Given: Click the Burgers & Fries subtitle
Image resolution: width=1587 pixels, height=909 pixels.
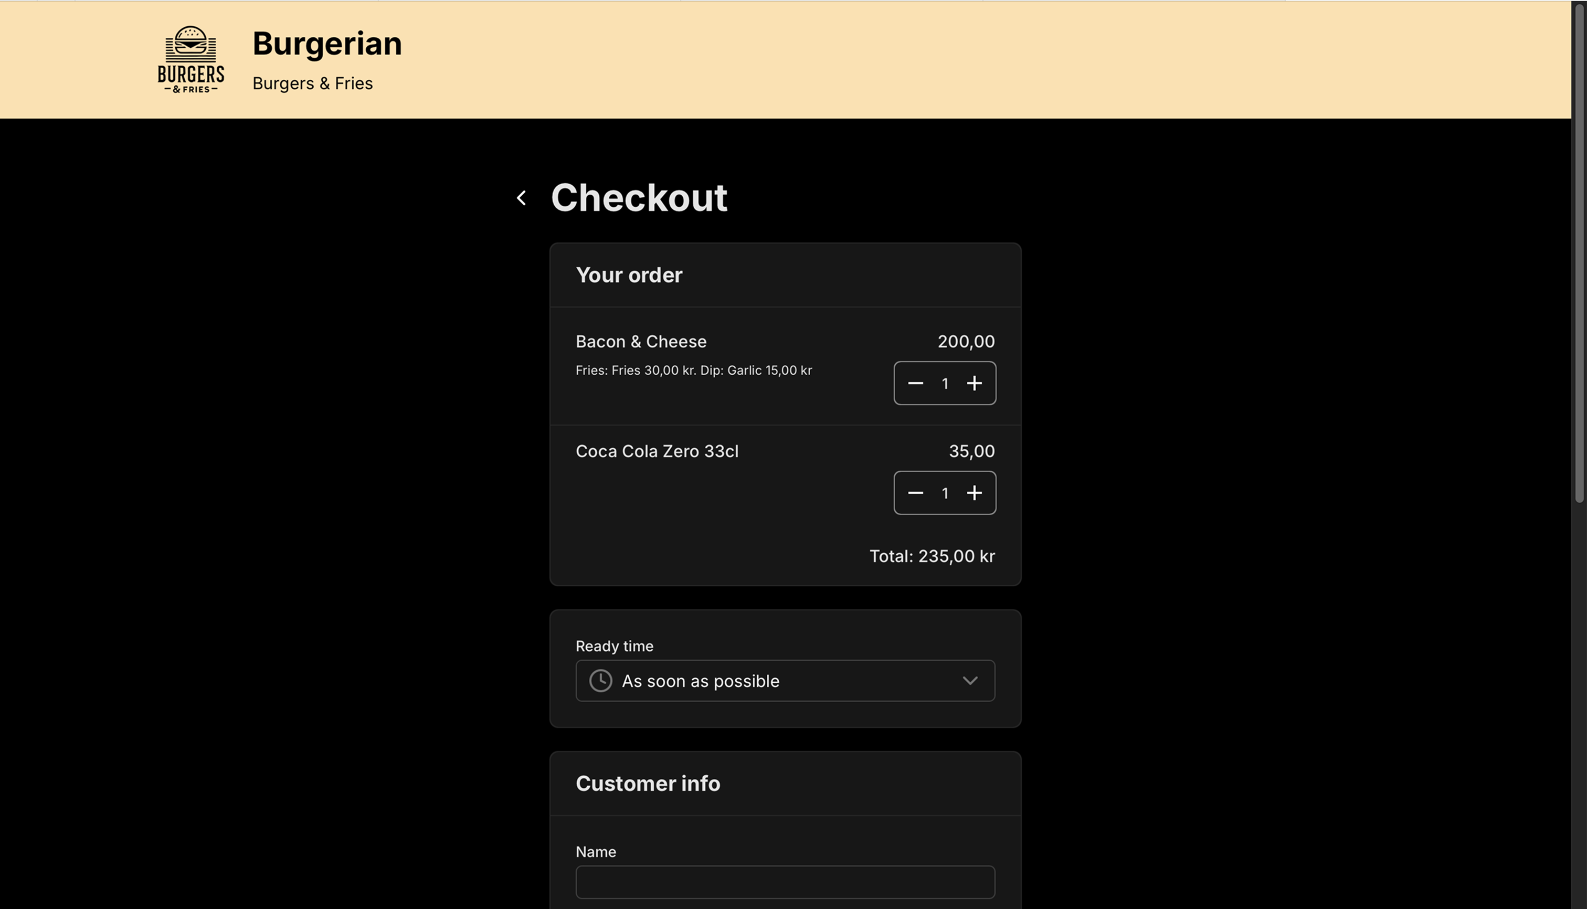Looking at the screenshot, I should click(312, 83).
